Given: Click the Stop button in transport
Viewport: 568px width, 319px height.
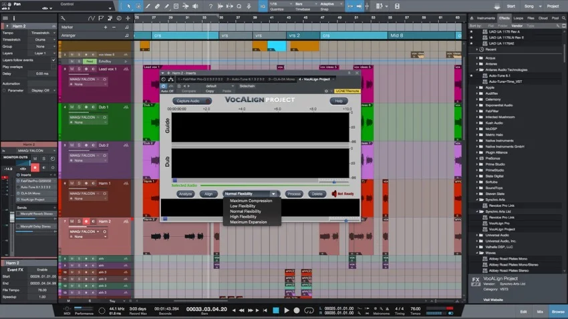Looking at the screenshot, I should click(276, 310).
